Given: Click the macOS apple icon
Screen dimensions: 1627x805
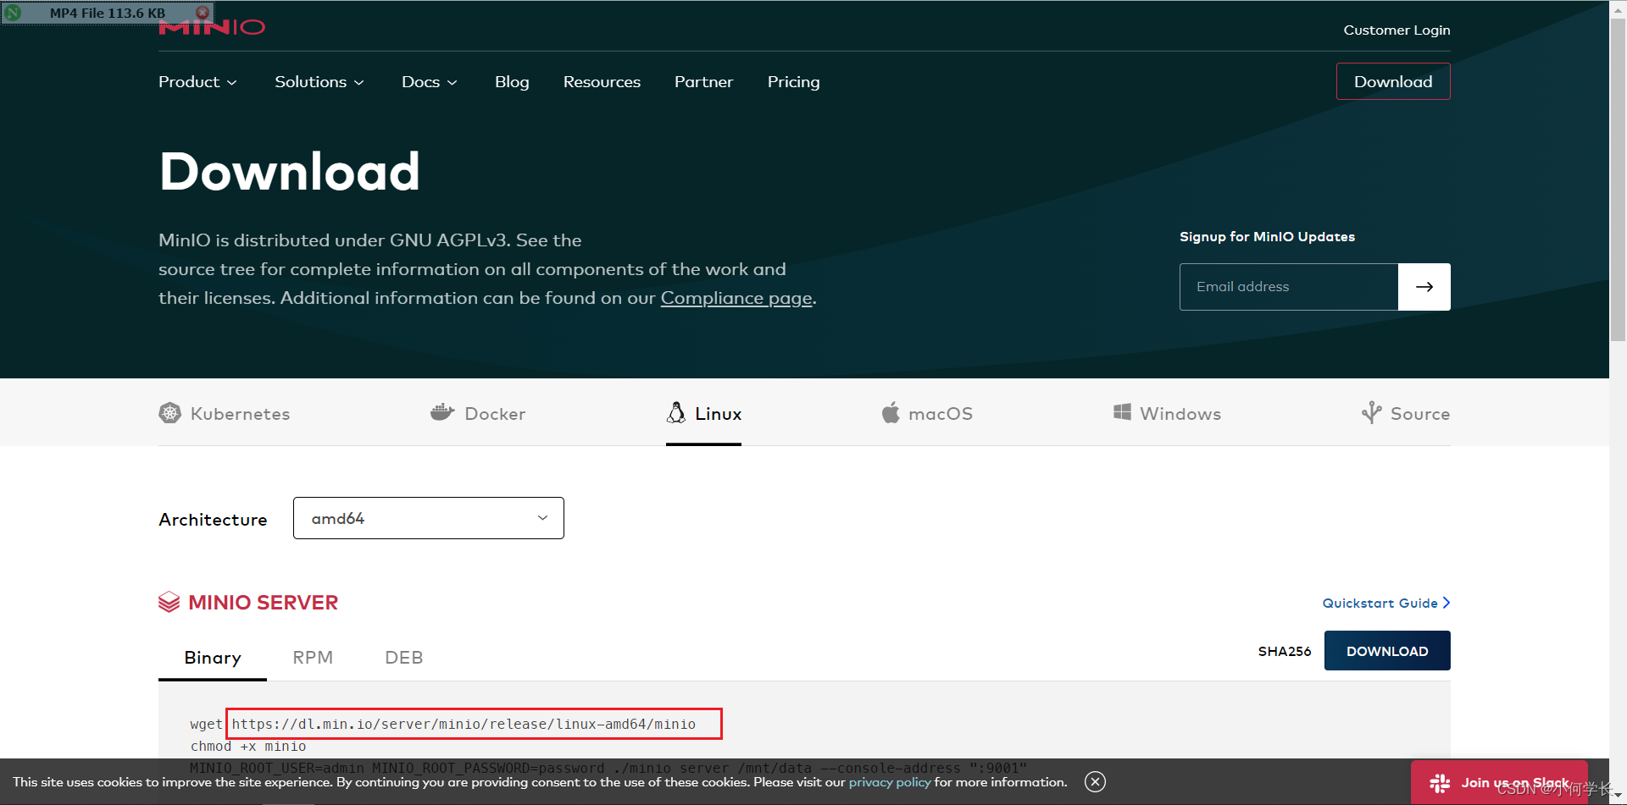Looking at the screenshot, I should (891, 412).
